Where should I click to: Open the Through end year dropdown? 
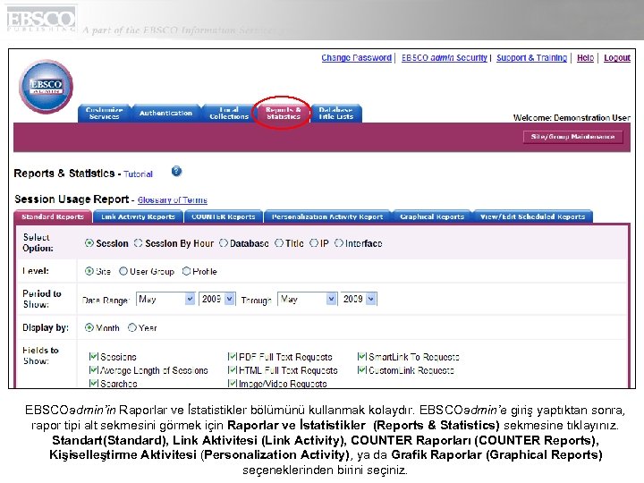tap(359, 299)
